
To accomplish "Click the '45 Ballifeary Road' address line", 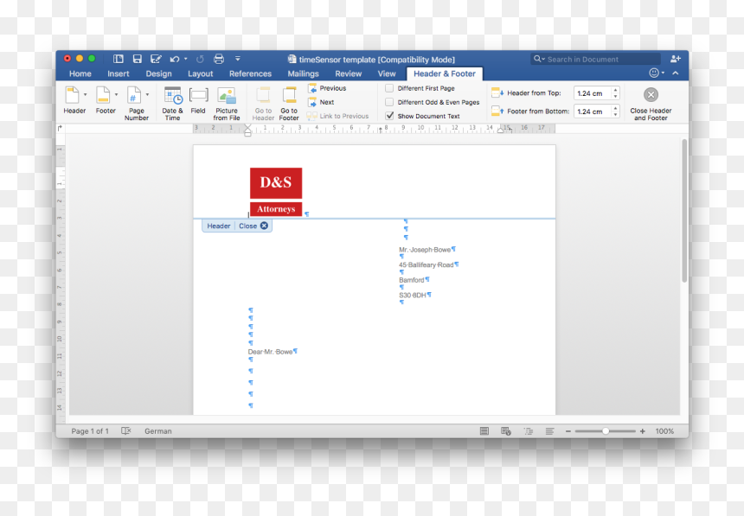I will pos(427,264).
